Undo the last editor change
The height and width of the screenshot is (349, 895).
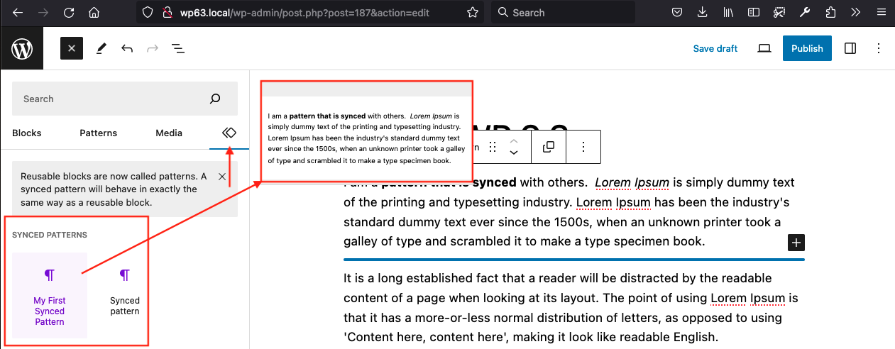[127, 48]
